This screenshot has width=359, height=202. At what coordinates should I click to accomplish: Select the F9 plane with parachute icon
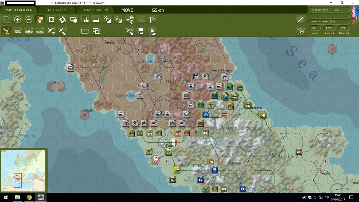[51, 31]
